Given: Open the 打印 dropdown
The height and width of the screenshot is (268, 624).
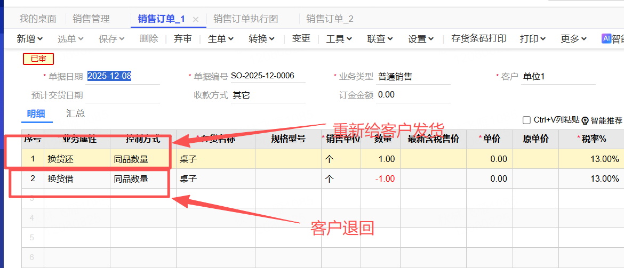Looking at the screenshot, I should pos(532,39).
